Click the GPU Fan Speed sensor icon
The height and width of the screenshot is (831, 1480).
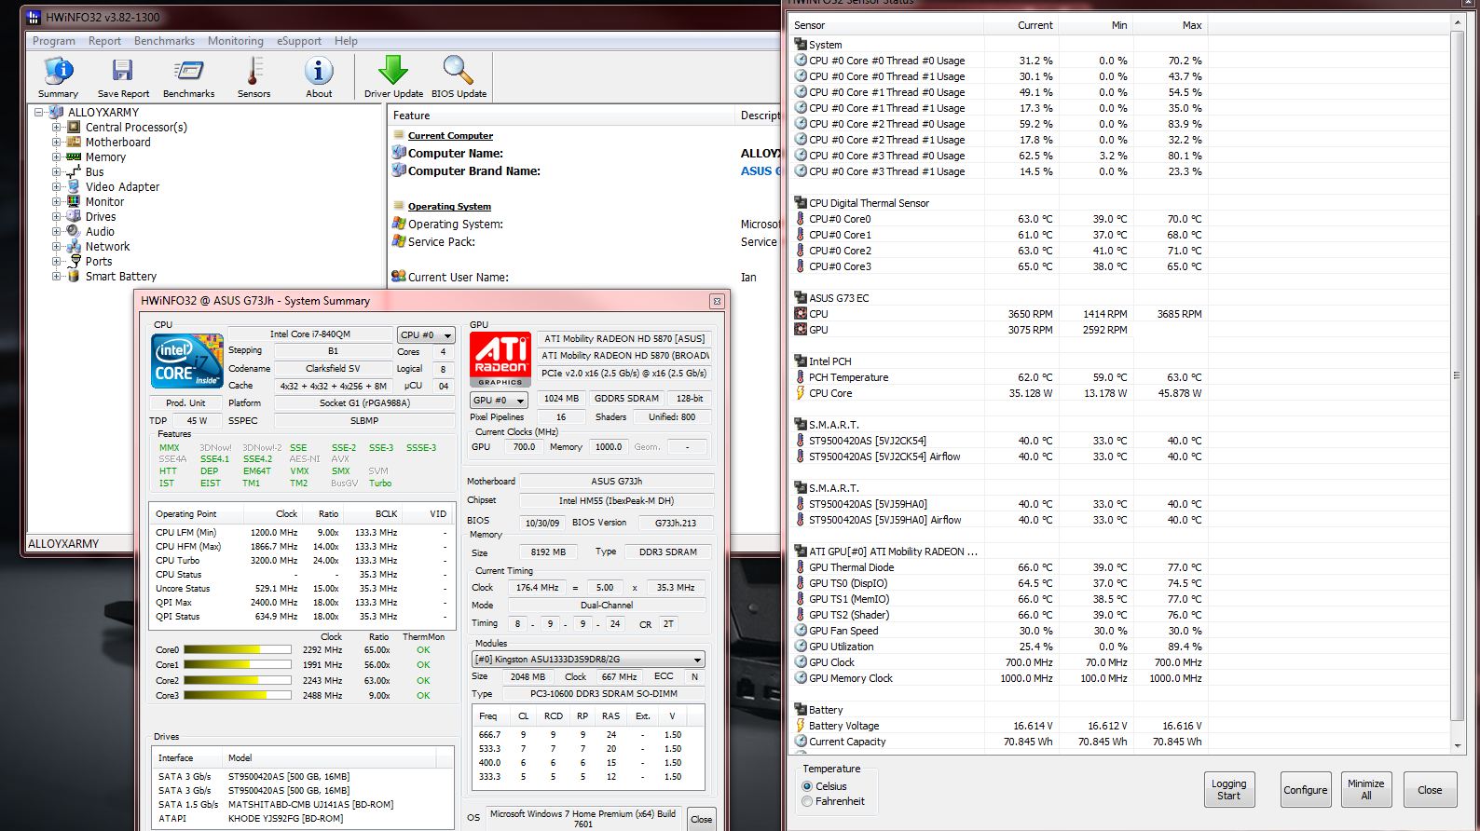[801, 631]
